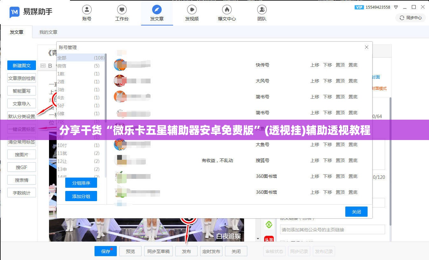Click the 智能重写 button
Viewport: 429px width, 260px height.
pyautogui.click(x=22, y=91)
